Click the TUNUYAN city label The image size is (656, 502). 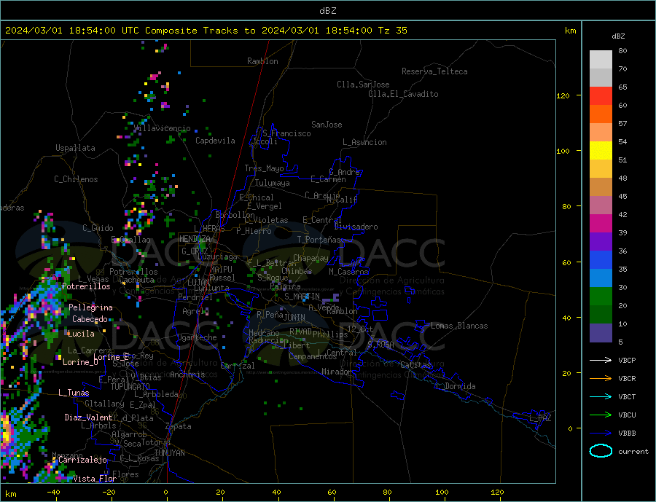[x=169, y=453]
